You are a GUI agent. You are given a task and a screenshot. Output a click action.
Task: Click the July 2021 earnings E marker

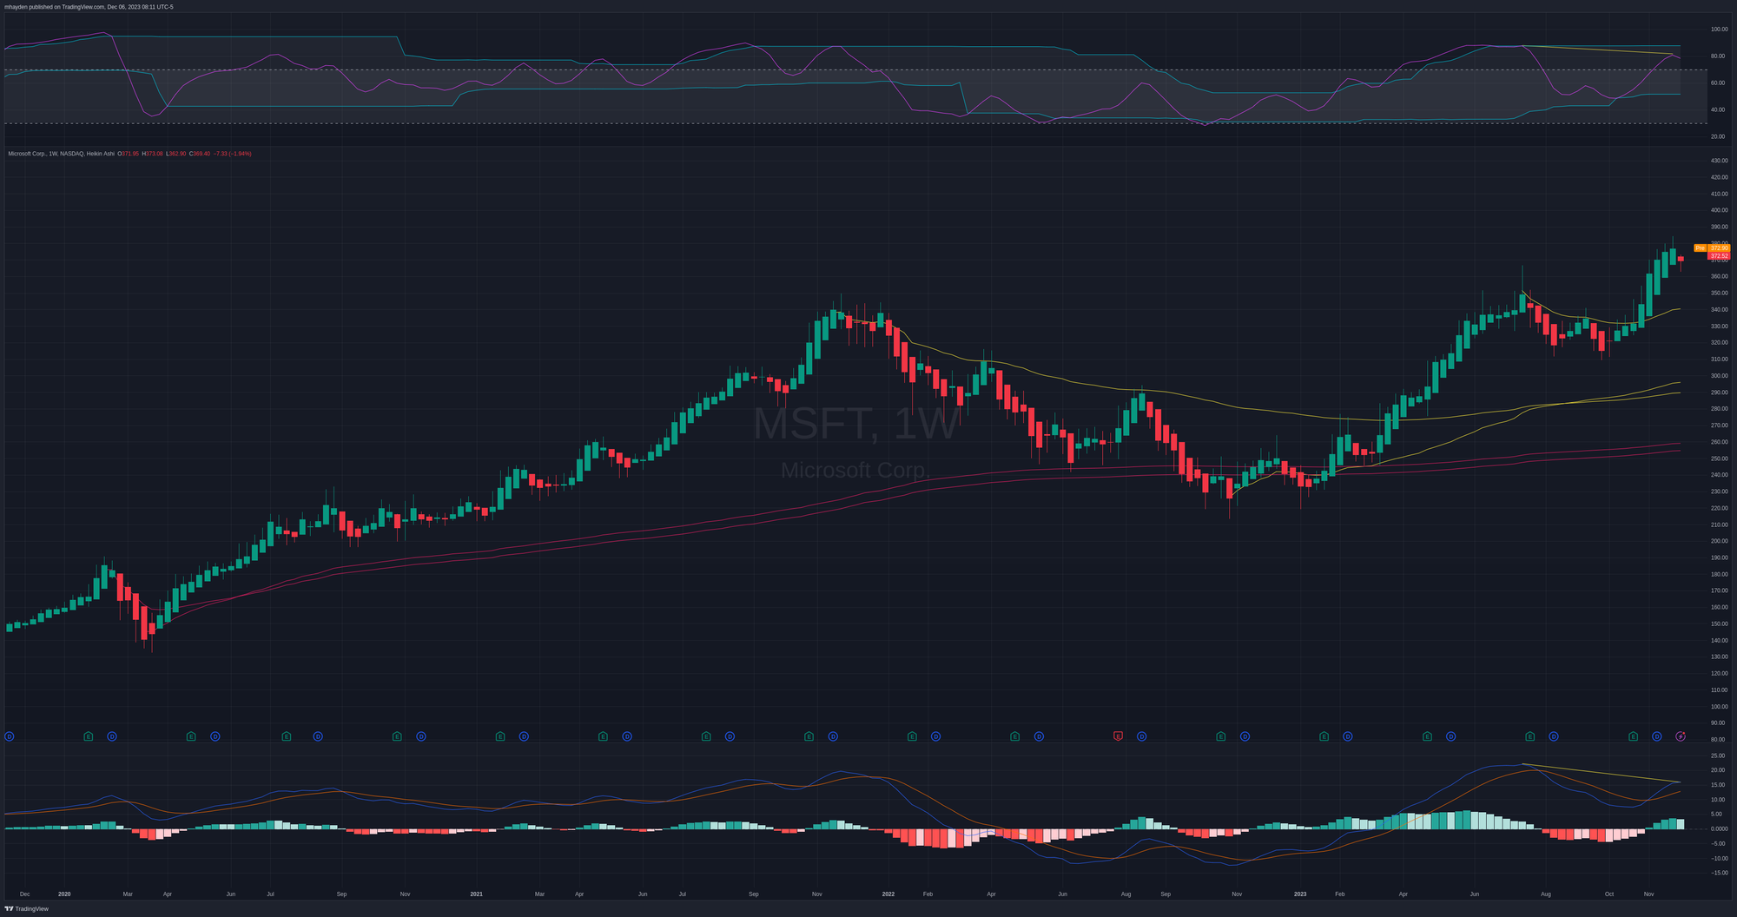click(x=706, y=736)
